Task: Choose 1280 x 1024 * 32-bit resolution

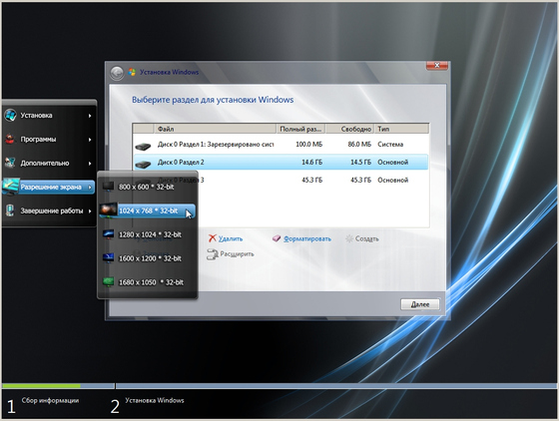Action: pos(148,234)
